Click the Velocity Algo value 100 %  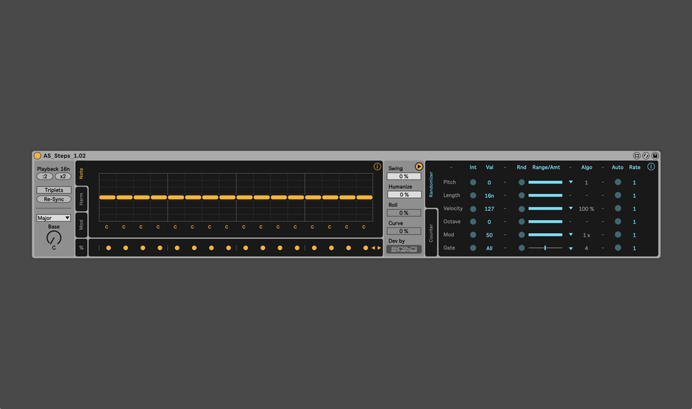587,209
